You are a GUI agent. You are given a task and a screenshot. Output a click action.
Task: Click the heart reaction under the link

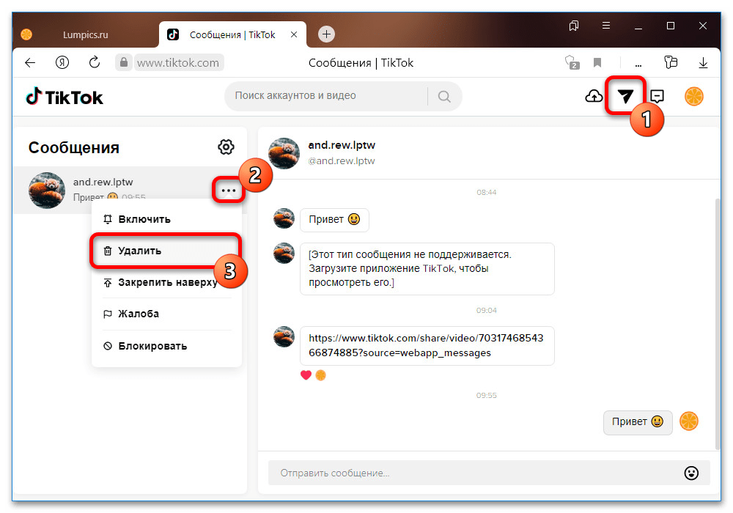[306, 375]
